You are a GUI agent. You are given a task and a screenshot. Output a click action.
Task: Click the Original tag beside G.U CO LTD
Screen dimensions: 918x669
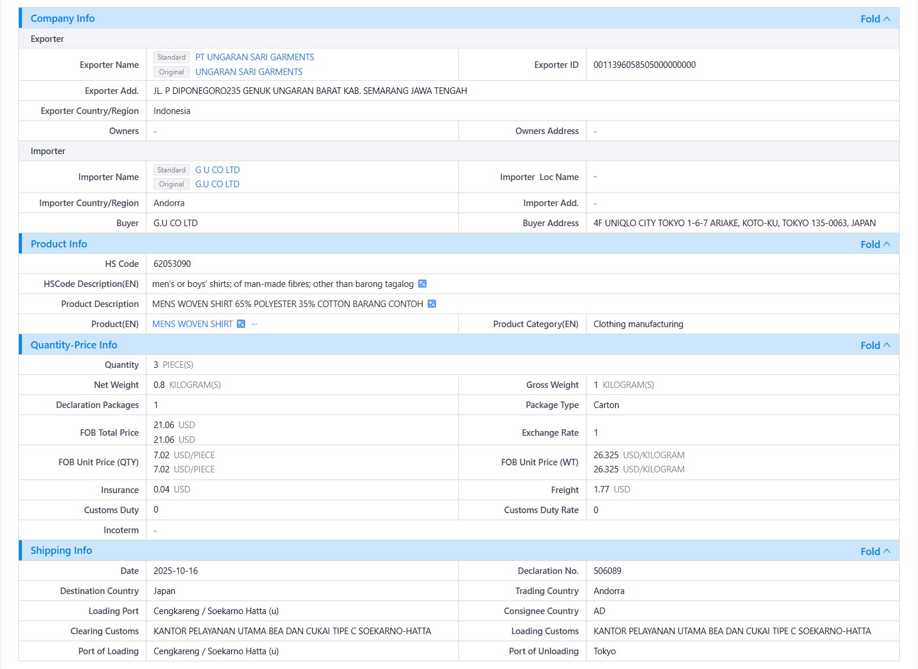(x=171, y=184)
